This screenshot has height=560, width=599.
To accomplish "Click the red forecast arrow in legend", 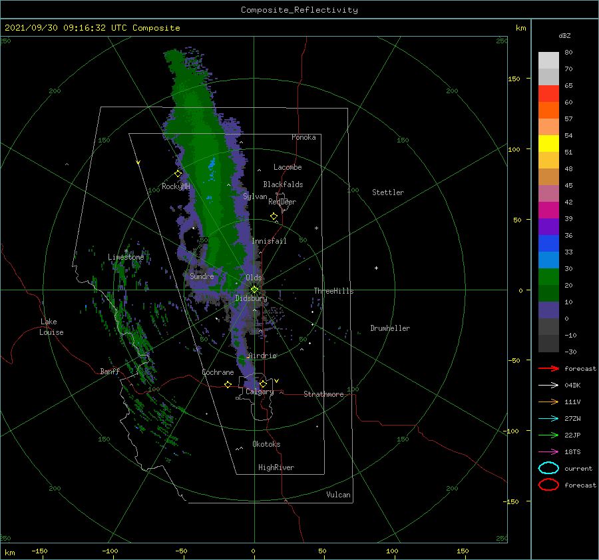I will point(548,368).
